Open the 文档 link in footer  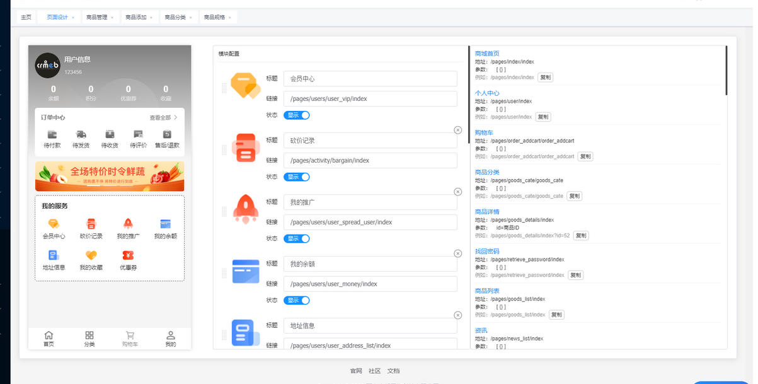(x=393, y=371)
